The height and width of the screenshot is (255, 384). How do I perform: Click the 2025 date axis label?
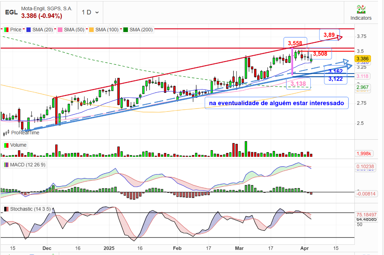[x=109, y=248]
